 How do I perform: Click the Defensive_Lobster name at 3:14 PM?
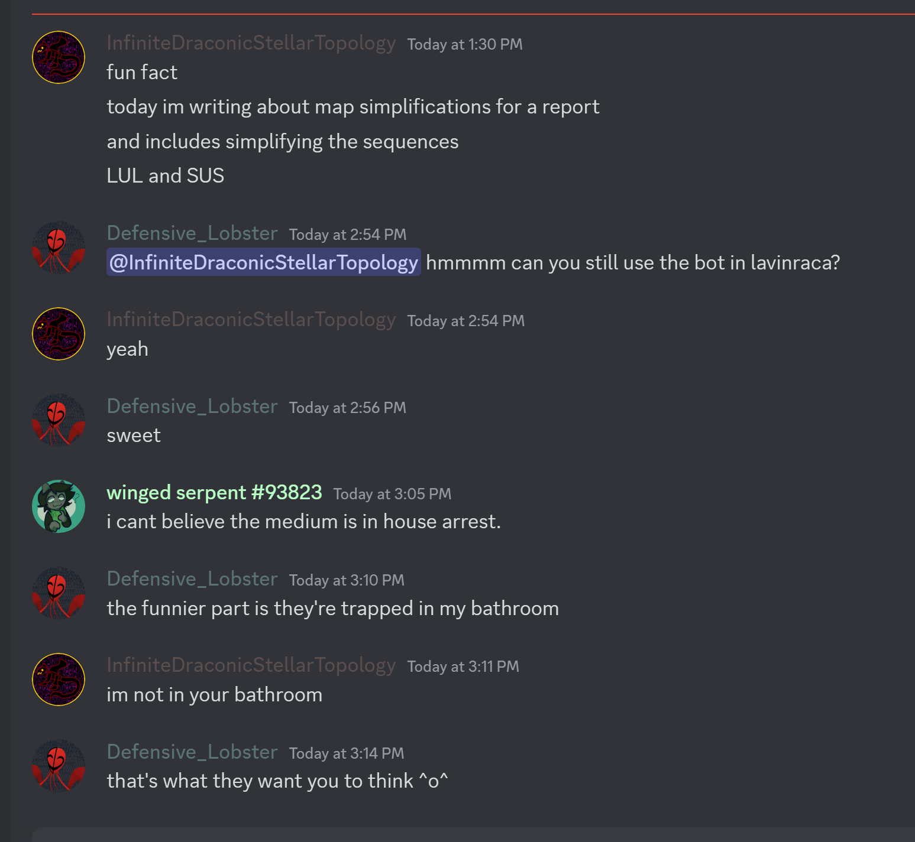[x=192, y=752]
